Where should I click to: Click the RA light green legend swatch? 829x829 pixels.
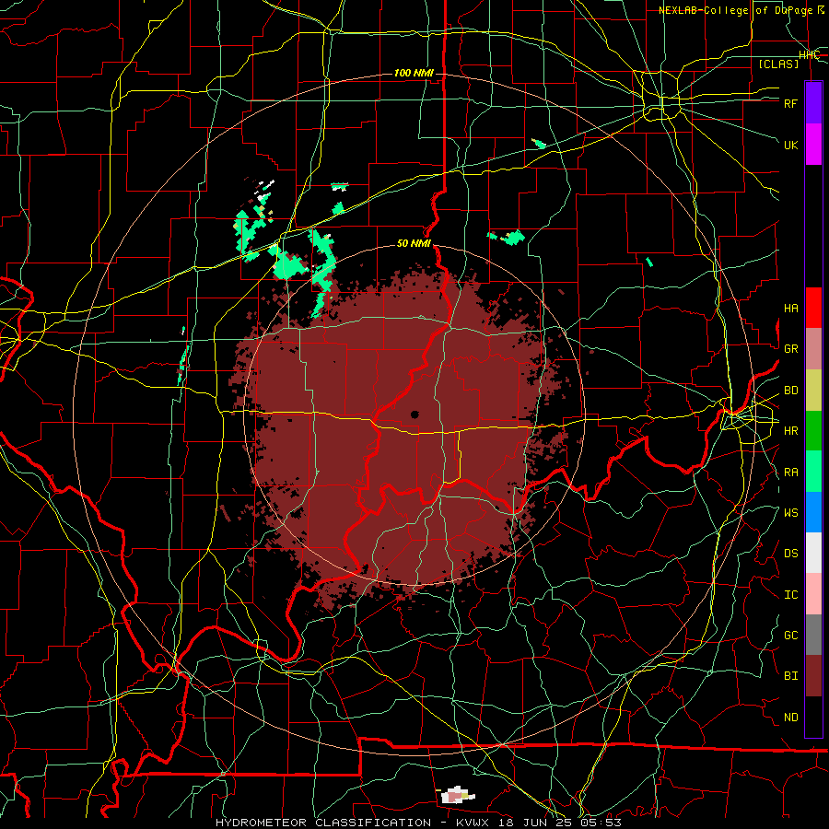[x=813, y=472]
